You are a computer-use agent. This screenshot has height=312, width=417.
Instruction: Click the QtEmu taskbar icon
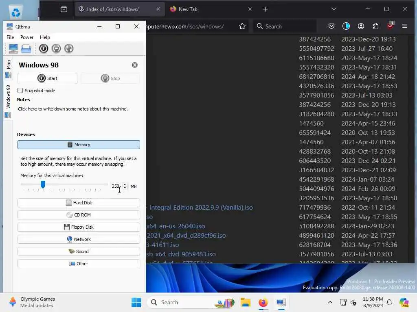tap(281, 302)
